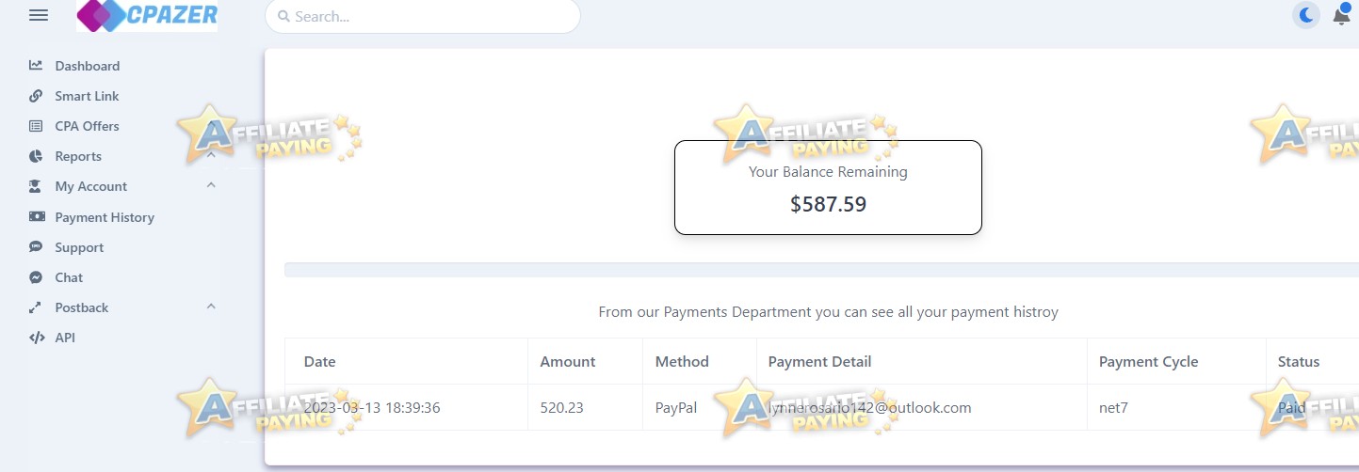Image resolution: width=1359 pixels, height=472 pixels.
Task: Open Payment History page
Action: 105,217
